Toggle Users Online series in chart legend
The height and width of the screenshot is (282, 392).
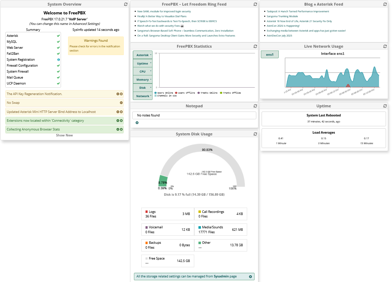164,93
